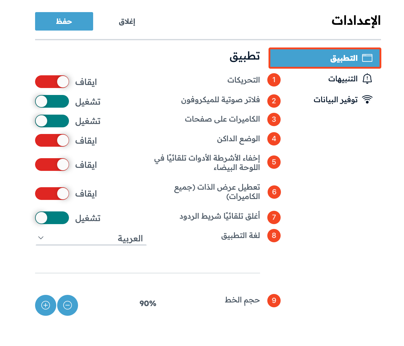Toggle الكاميرات على صفحات switch off
This screenshot has height=346, width=404.
coord(52,121)
